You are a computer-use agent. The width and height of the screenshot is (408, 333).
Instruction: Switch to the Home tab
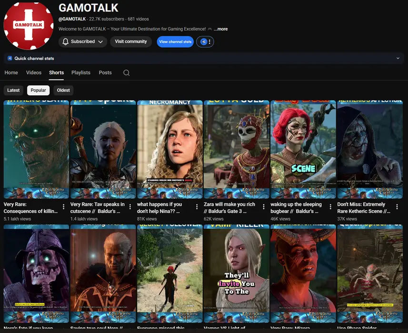[11, 72]
